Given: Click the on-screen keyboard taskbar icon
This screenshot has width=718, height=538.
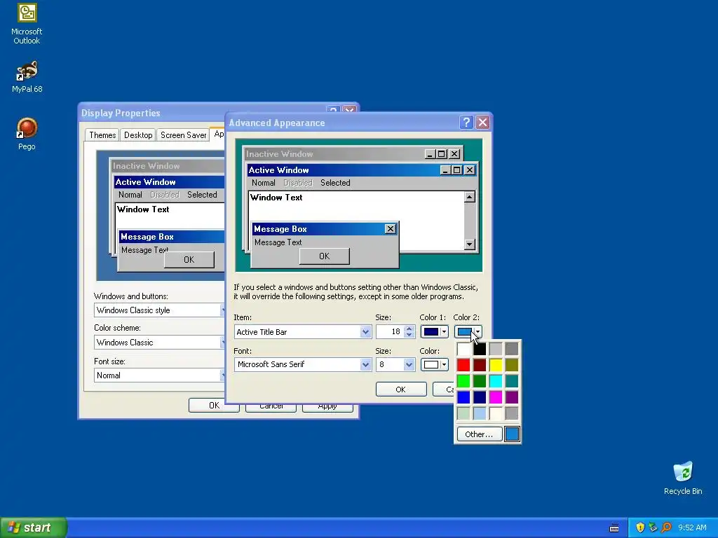Looking at the screenshot, I should coord(614,528).
